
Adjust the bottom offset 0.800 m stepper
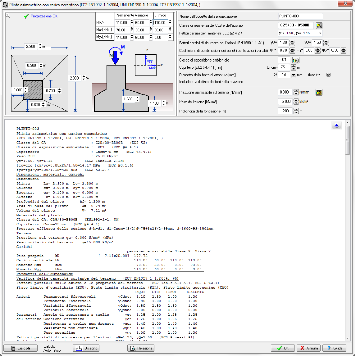(43, 105)
